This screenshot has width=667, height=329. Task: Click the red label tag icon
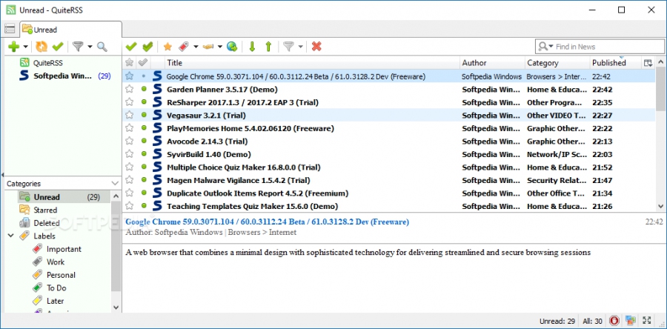point(184,47)
